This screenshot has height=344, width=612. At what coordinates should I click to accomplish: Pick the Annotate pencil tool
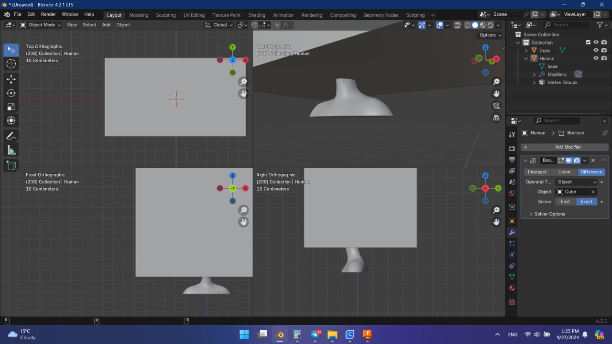point(11,137)
